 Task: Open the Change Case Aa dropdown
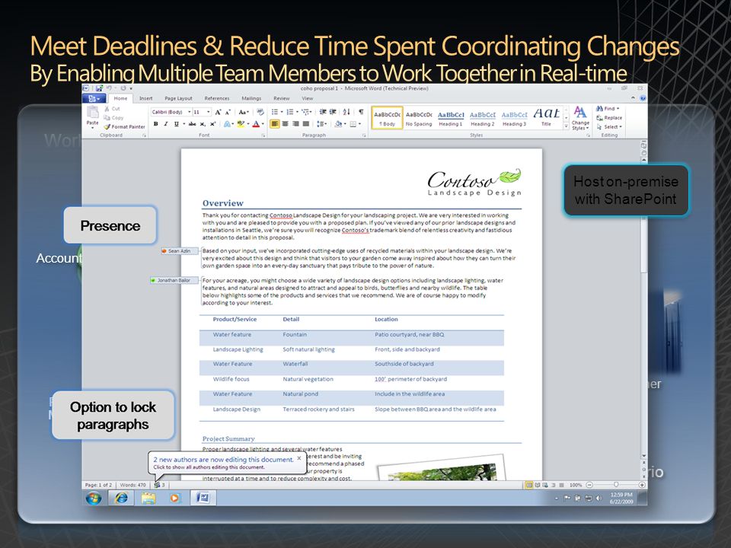(243, 112)
